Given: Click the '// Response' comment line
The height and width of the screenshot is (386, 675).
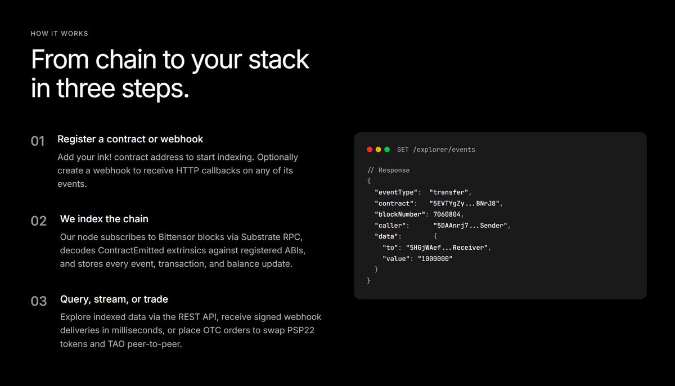Looking at the screenshot, I should tap(389, 170).
